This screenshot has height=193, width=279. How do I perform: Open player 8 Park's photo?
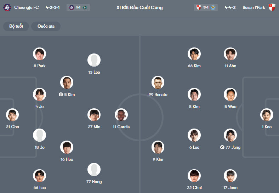pos(40,54)
